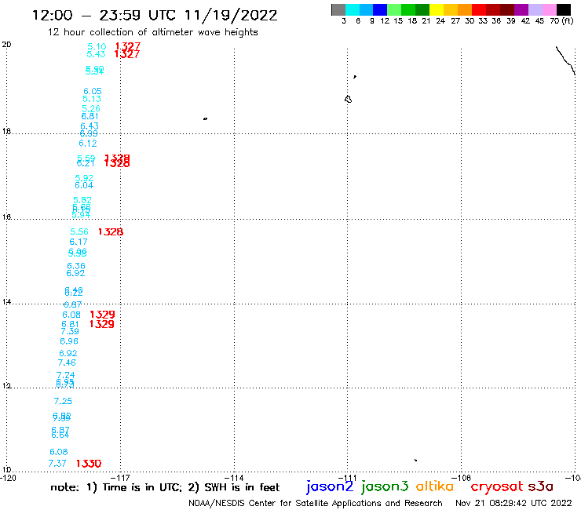Select the -108 longitude axis label

click(462, 478)
